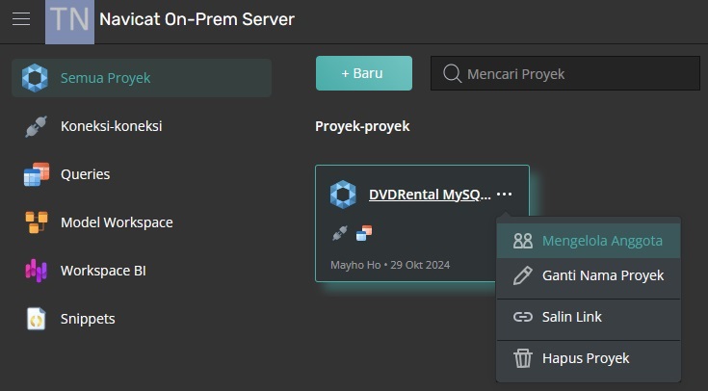Click the Proyek-proyek heading
This screenshot has width=708, height=391.
[x=362, y=126]
